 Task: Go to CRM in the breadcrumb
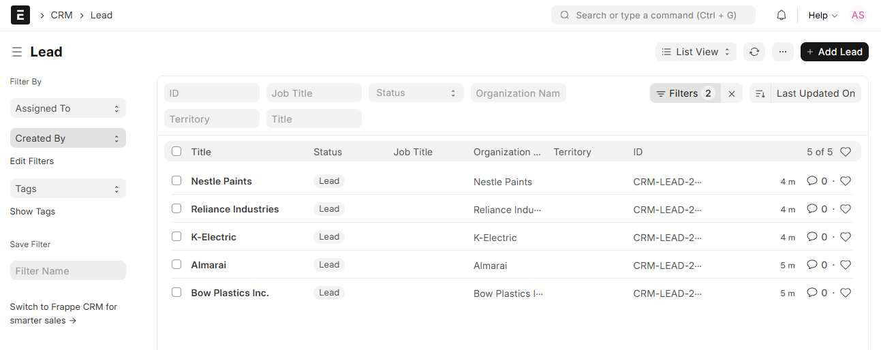click(x=61, y=15)
